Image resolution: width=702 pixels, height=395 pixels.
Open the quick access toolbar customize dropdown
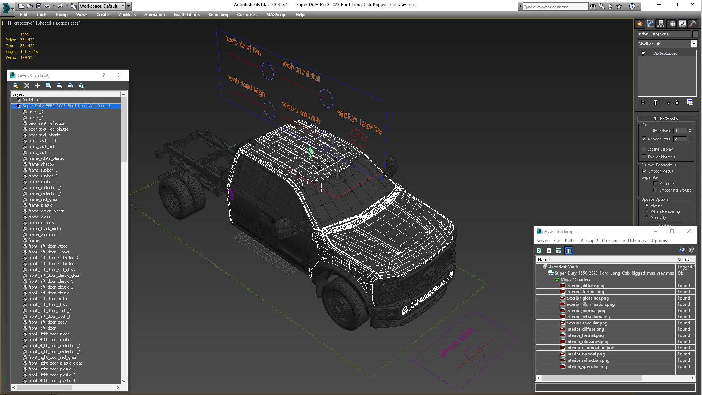pyautogui.click(x=129, y=6)
